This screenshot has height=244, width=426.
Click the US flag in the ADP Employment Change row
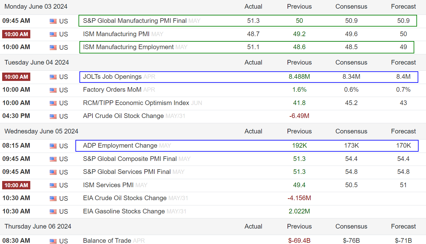(53, 146)
